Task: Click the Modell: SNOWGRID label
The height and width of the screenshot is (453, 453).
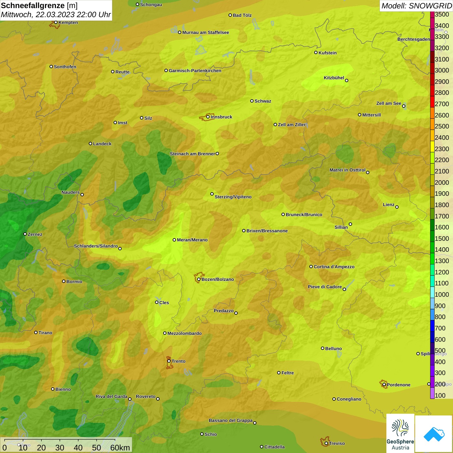Action: click(x=416, y=6)
